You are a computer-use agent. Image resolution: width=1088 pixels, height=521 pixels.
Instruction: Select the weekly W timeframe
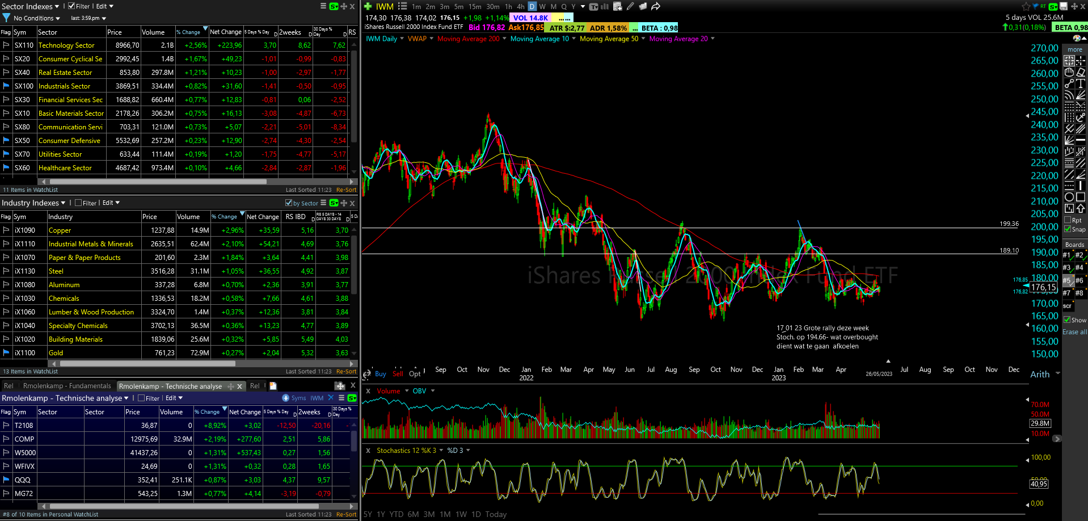tap(542, 6)
